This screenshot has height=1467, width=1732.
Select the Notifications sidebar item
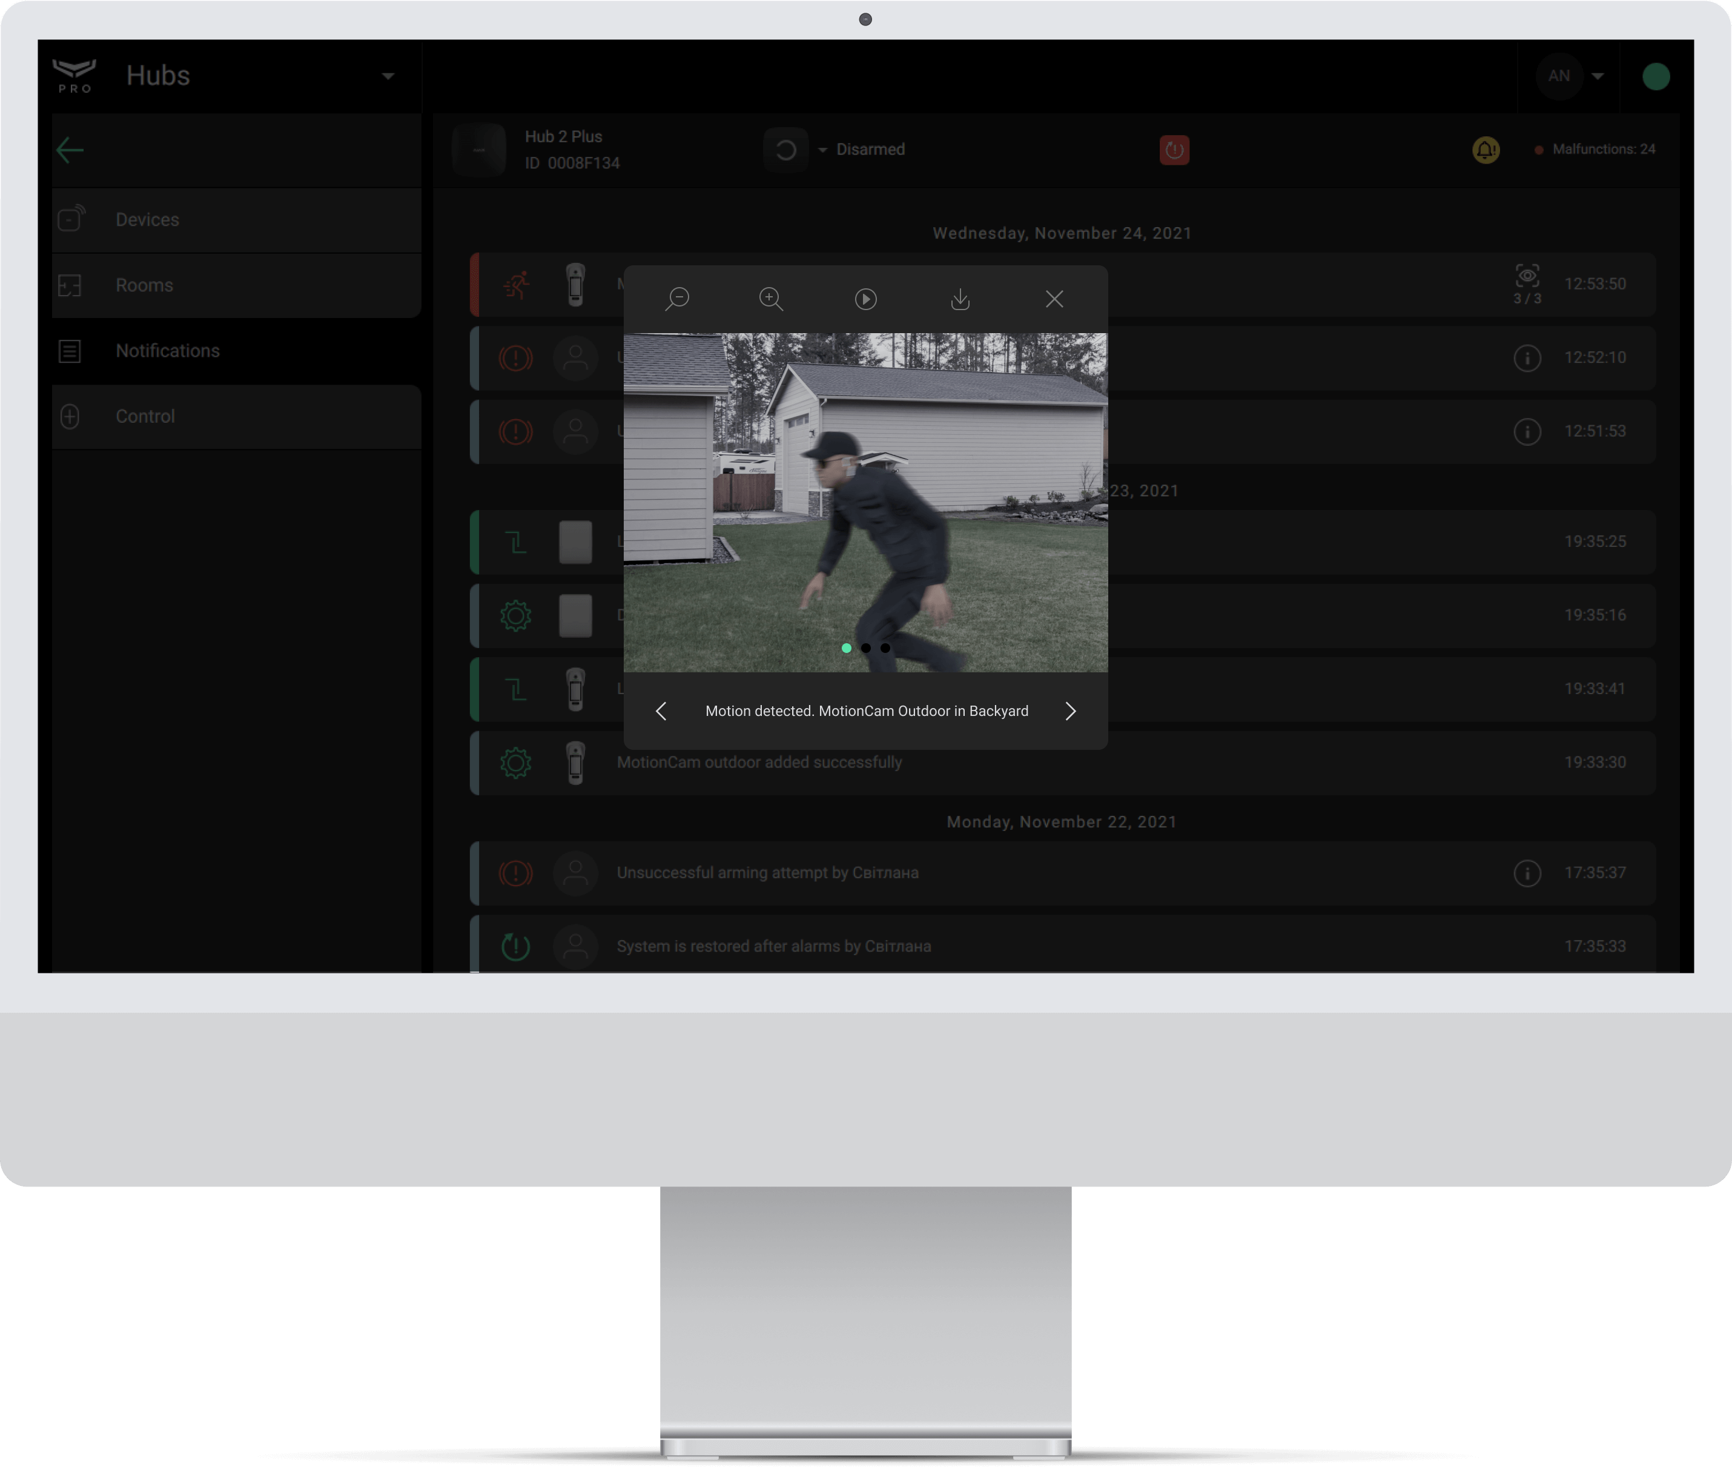pyautogui.click(x=168, y=350)
